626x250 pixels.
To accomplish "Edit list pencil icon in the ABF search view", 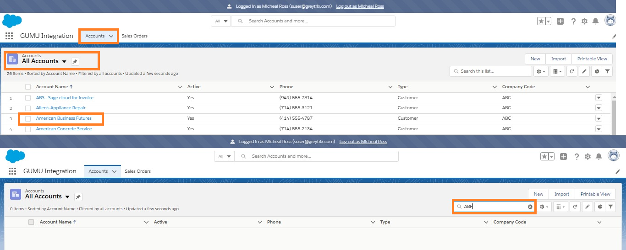I will (x=587, y=207).
